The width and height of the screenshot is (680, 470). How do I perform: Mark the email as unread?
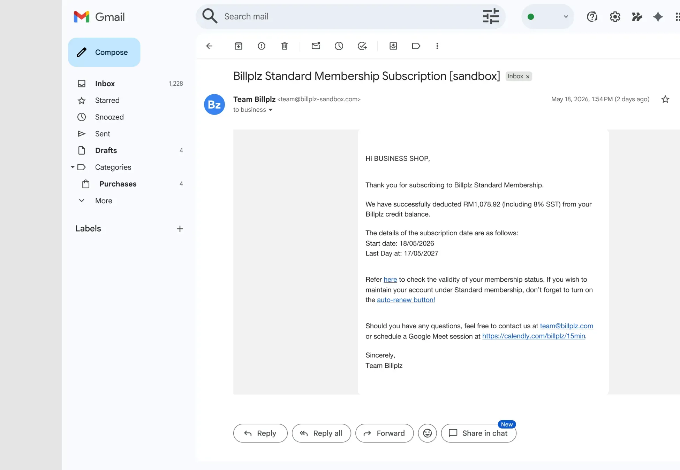pyautogui.click(x=316, y=46)
